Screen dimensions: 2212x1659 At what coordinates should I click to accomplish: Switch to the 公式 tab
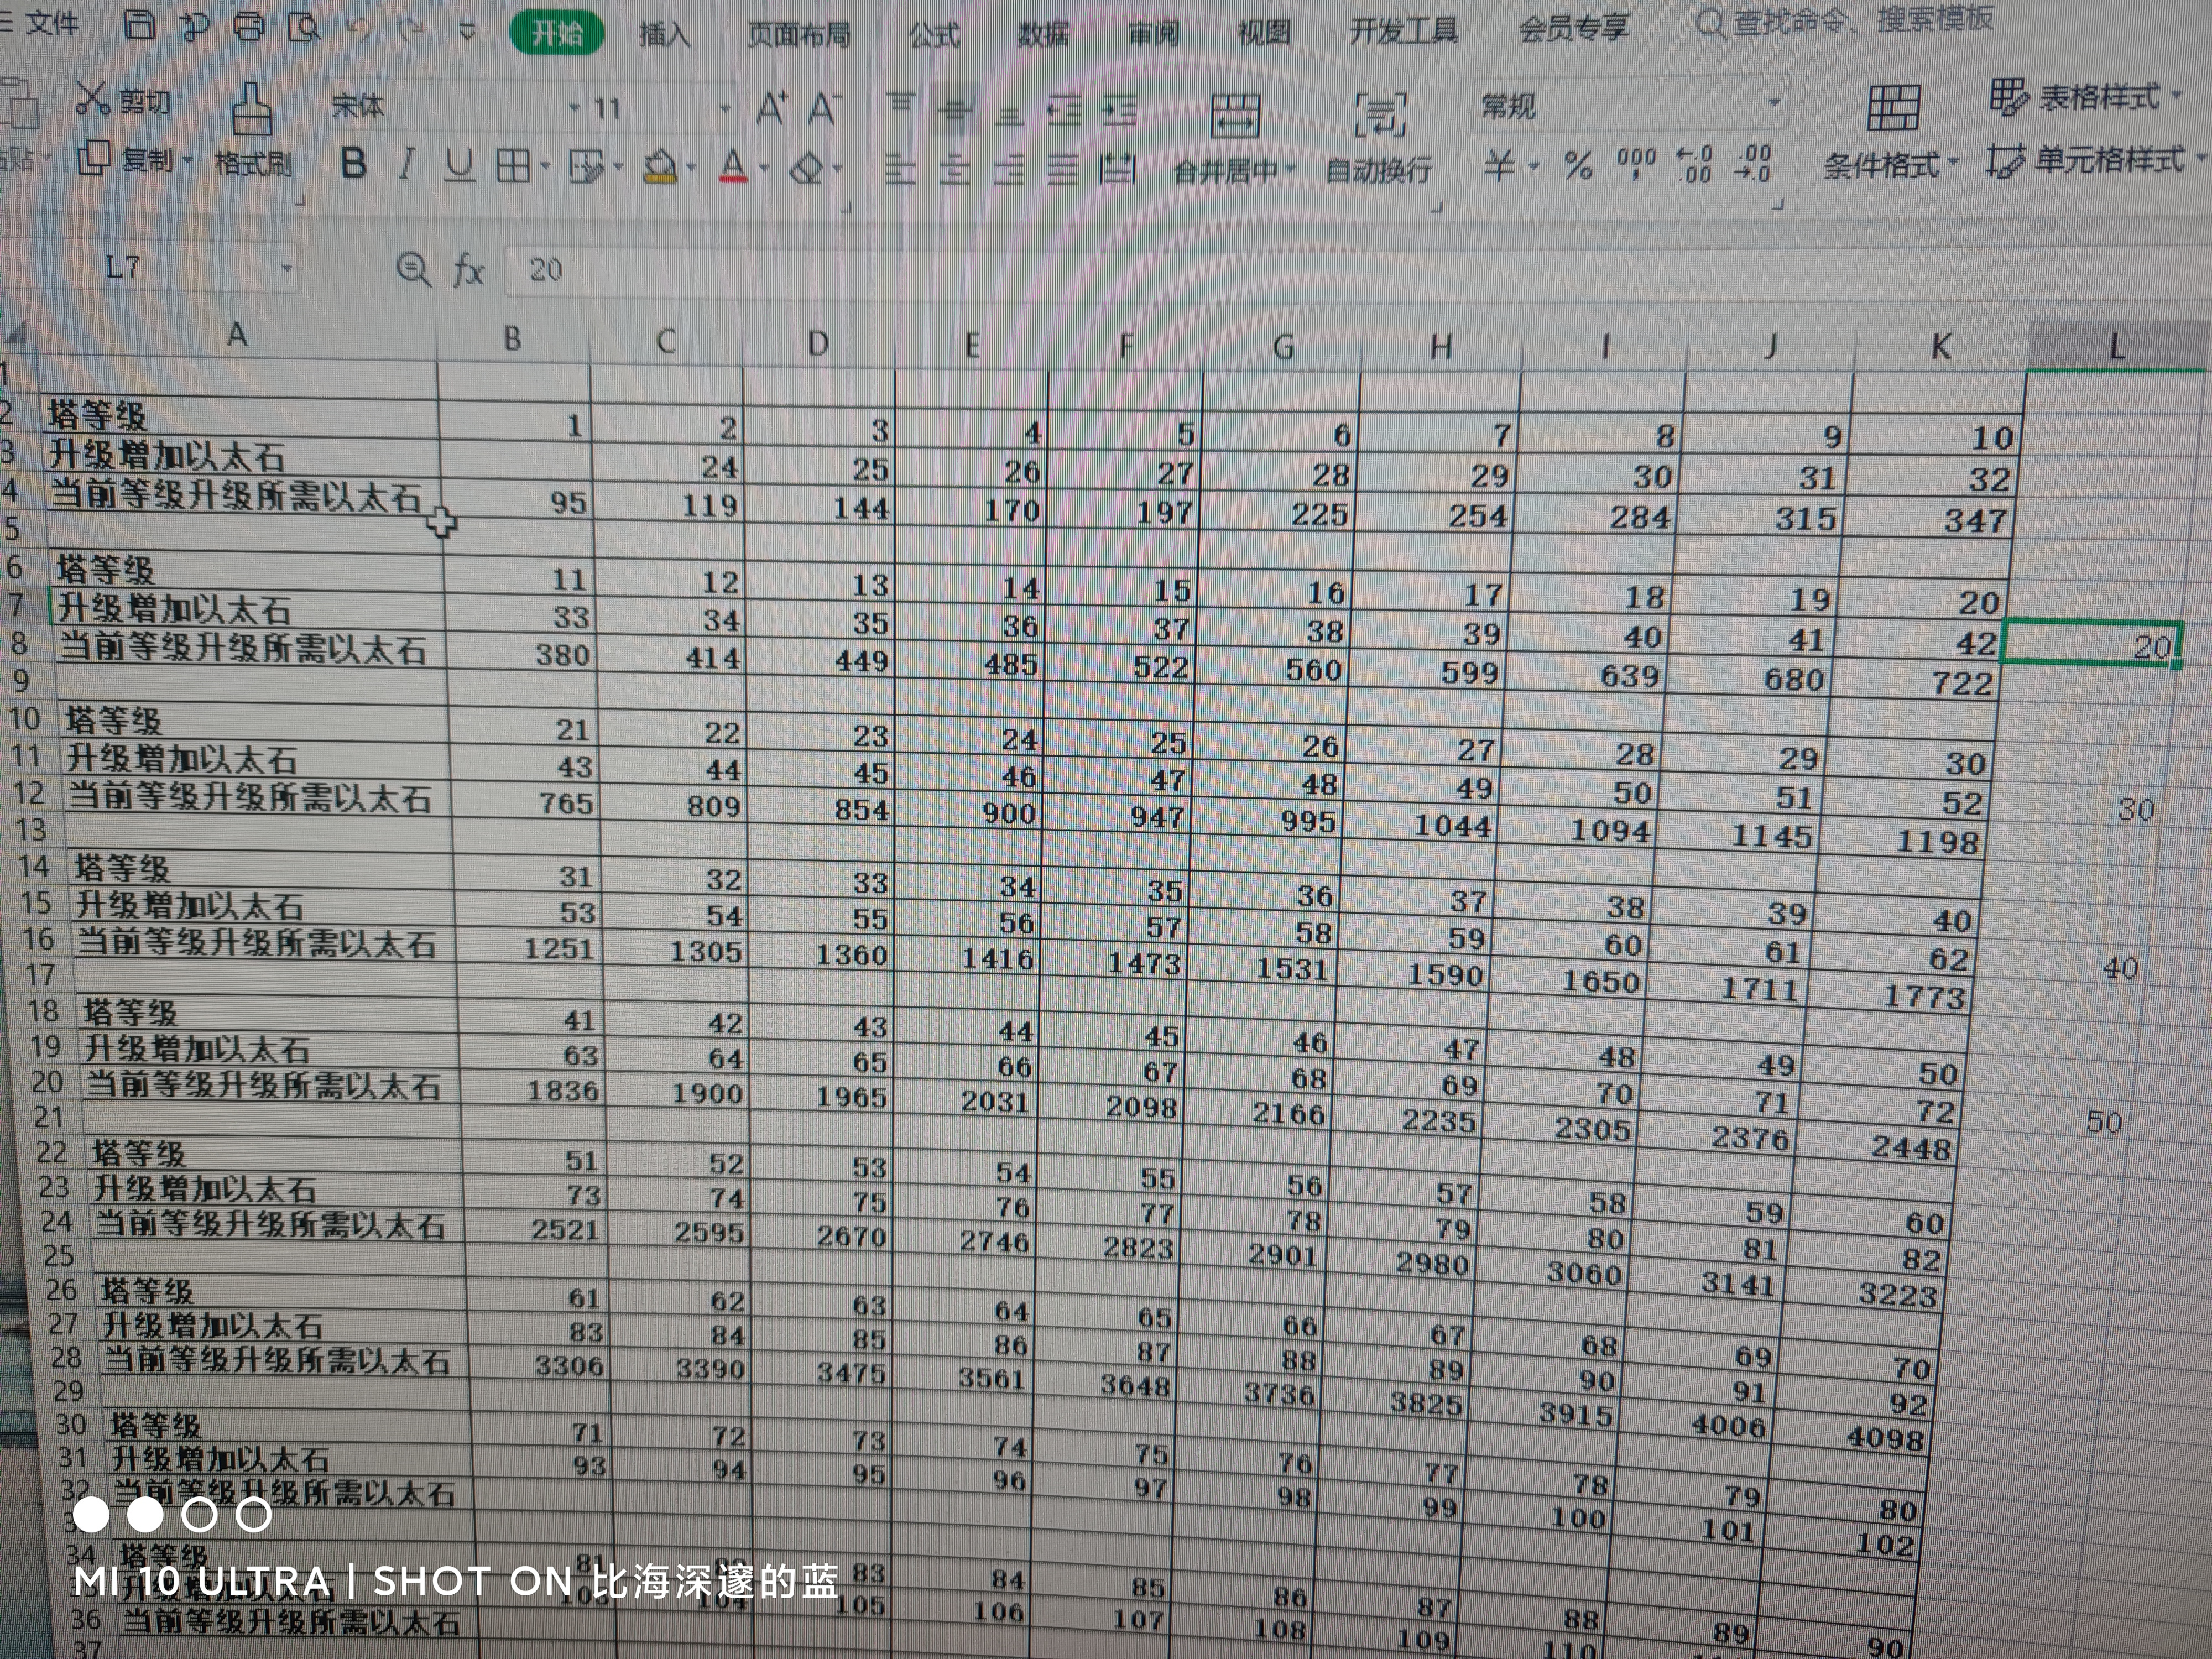coord(934,36)
